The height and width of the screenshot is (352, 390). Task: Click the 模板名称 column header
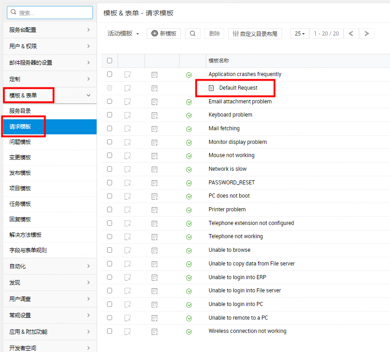point(219,61)
